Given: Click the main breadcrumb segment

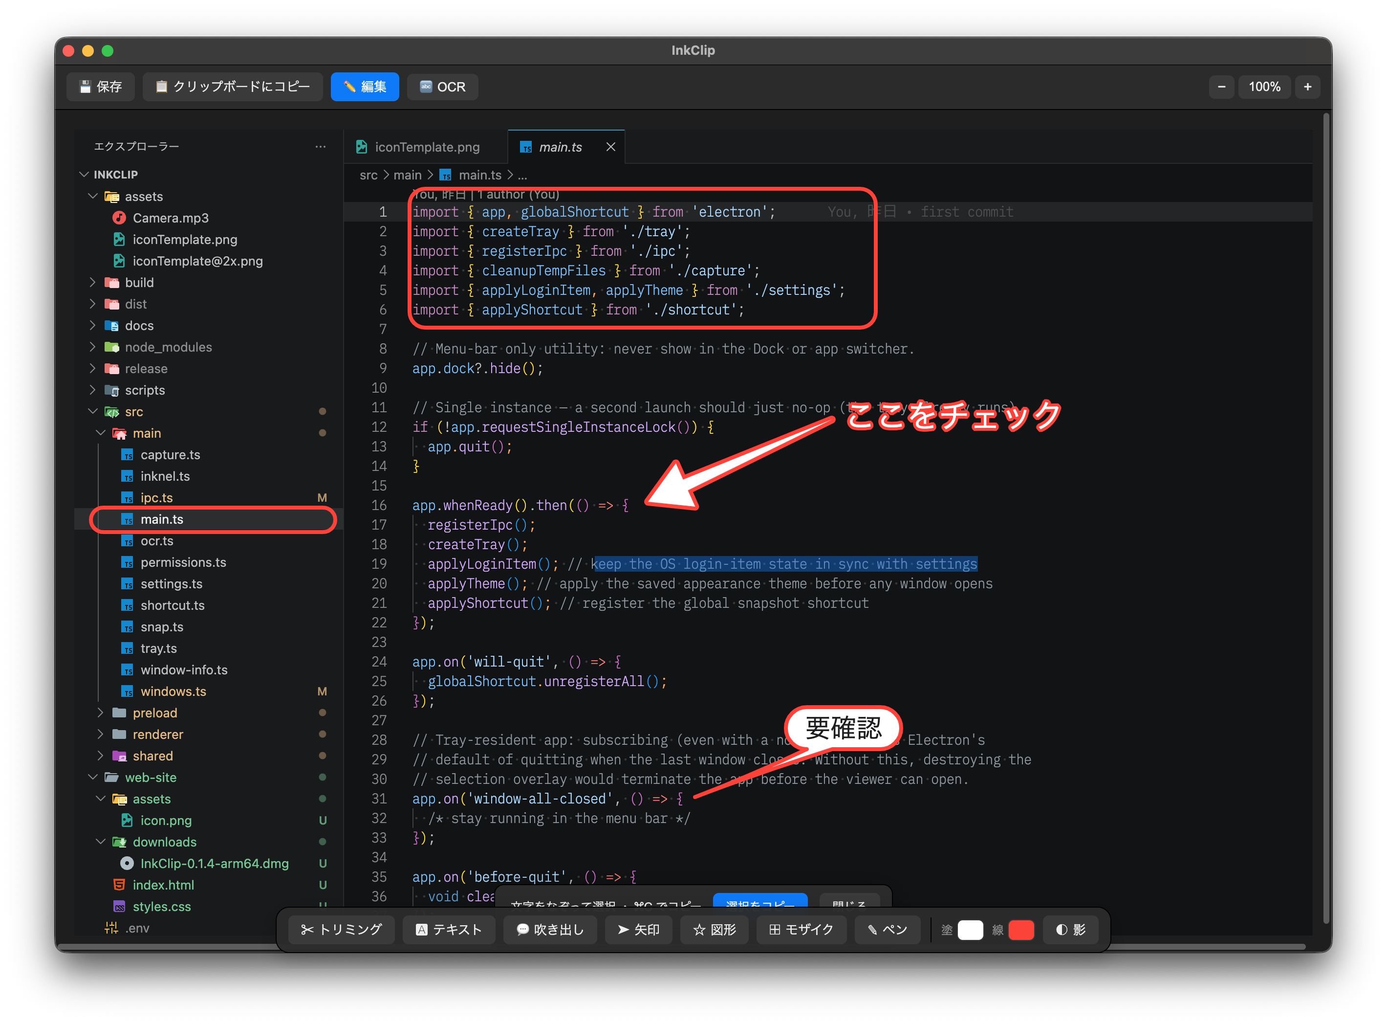Looking at the screenshot, I should click(x=408, y=176).
